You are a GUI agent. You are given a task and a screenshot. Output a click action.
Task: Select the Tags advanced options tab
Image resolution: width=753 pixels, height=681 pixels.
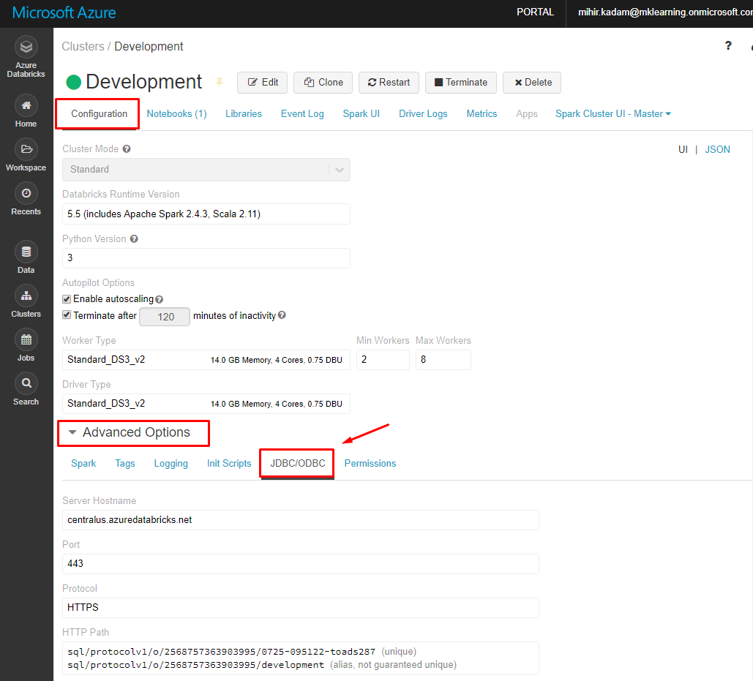pos(125,463)
